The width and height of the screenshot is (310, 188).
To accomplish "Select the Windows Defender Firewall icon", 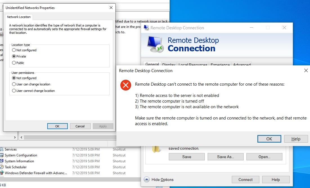I will pyautogui.click(x=2, y=173).
